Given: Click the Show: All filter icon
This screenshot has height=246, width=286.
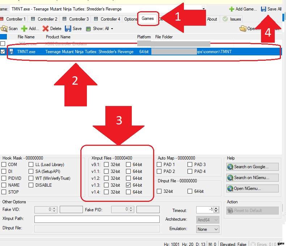Looking at the screenshot, I should 88,29.
